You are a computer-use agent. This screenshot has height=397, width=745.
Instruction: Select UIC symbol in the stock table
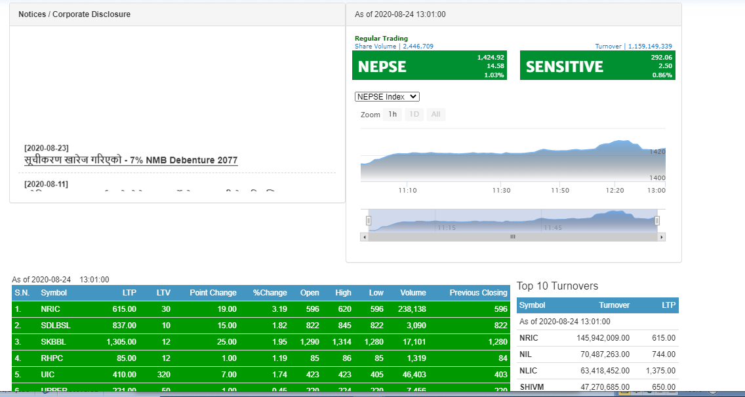pos(47,374)
